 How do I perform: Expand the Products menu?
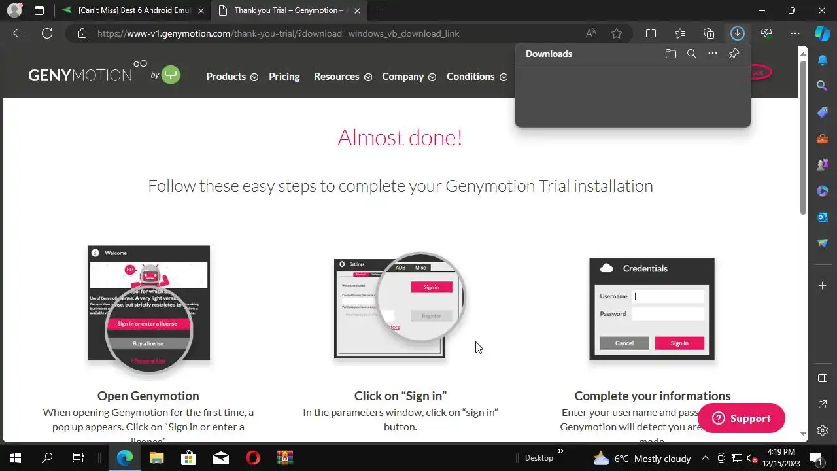pos(232,77)
